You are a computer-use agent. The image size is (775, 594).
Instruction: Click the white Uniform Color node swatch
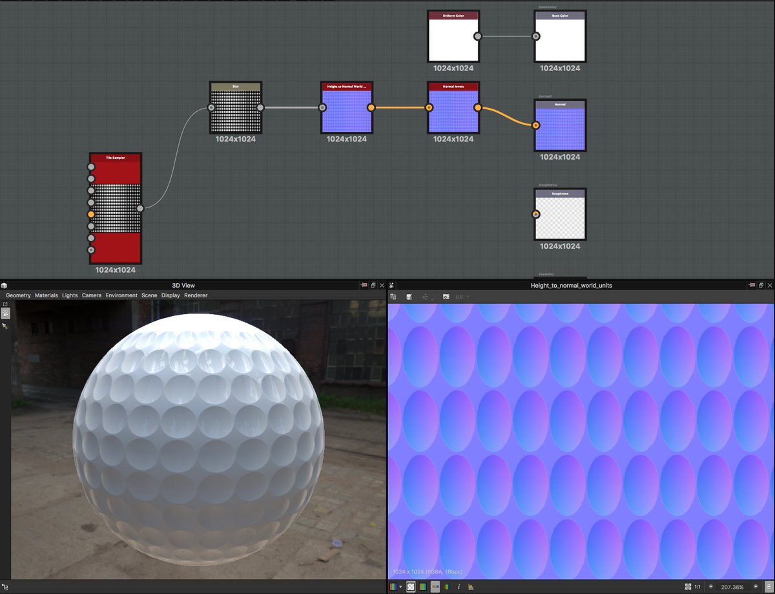[453, 39]
